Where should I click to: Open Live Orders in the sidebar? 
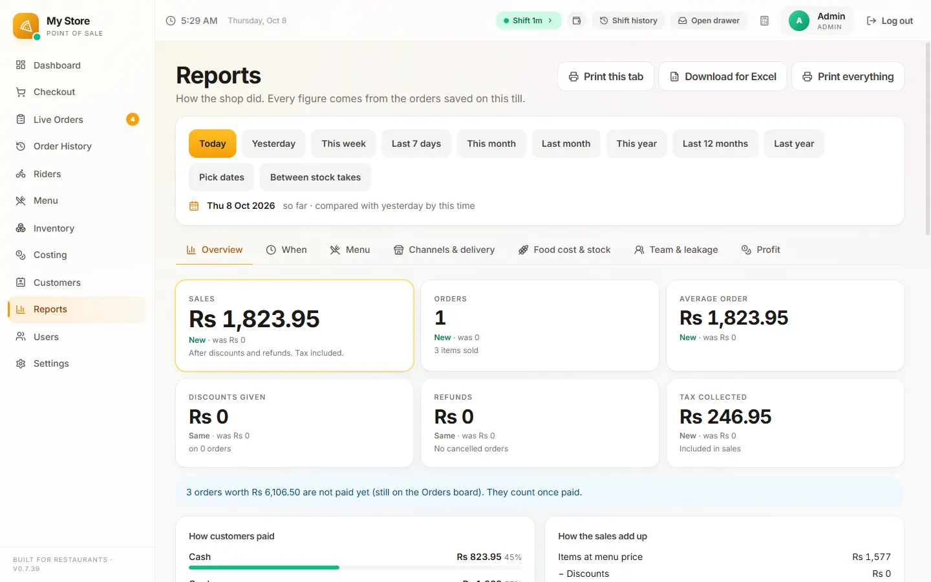click(x=78, y=120)
